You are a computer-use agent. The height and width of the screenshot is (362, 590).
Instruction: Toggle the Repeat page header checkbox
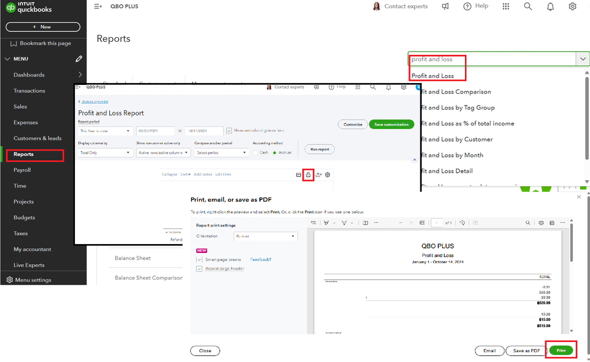[x=200, y=269]
